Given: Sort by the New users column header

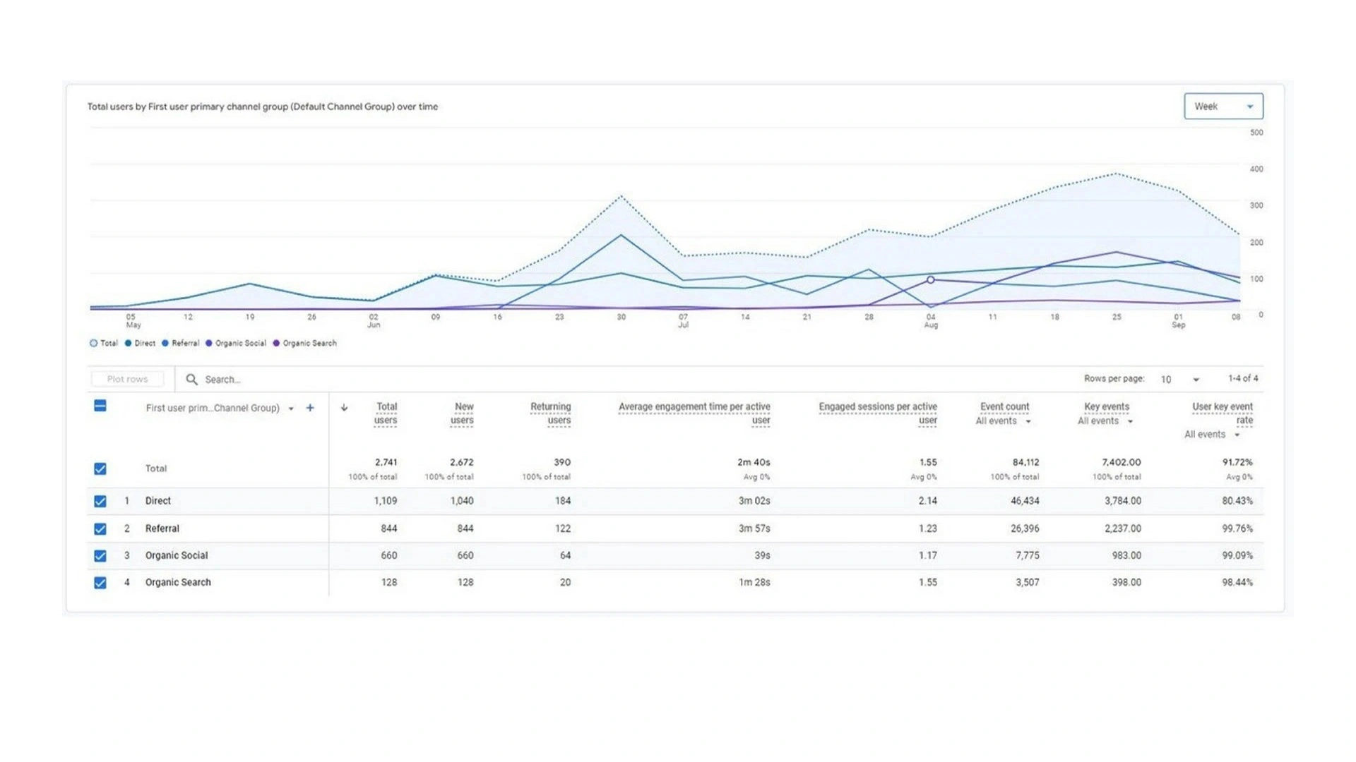Looking at the screenshot, I should [463, 413].
